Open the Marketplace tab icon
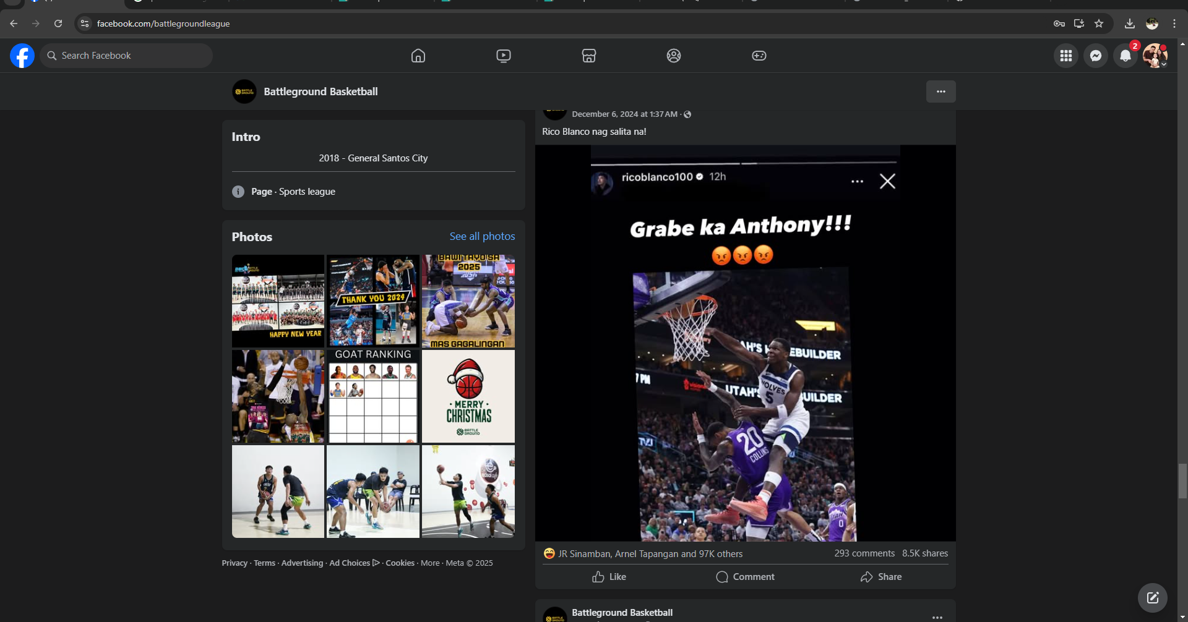The image size is (1188, 622). pos(589,56)
